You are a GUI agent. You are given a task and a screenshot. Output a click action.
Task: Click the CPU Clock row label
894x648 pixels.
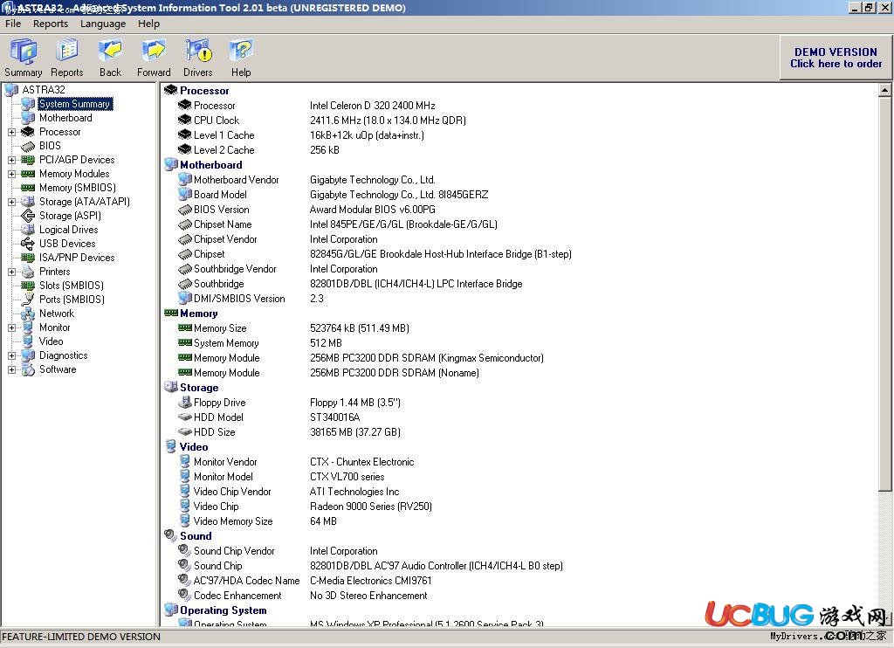click(x=217, y=121)
